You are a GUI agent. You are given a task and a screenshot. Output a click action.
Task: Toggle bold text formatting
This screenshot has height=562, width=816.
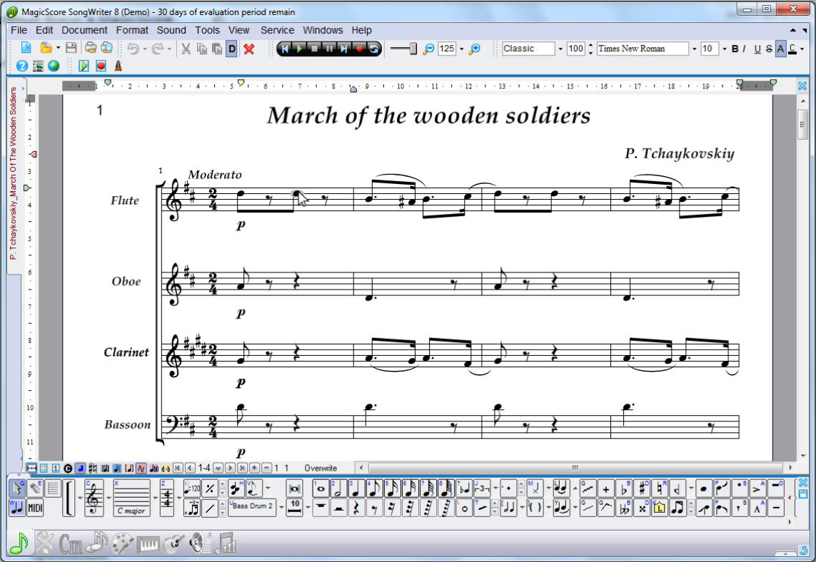point(735,49)
